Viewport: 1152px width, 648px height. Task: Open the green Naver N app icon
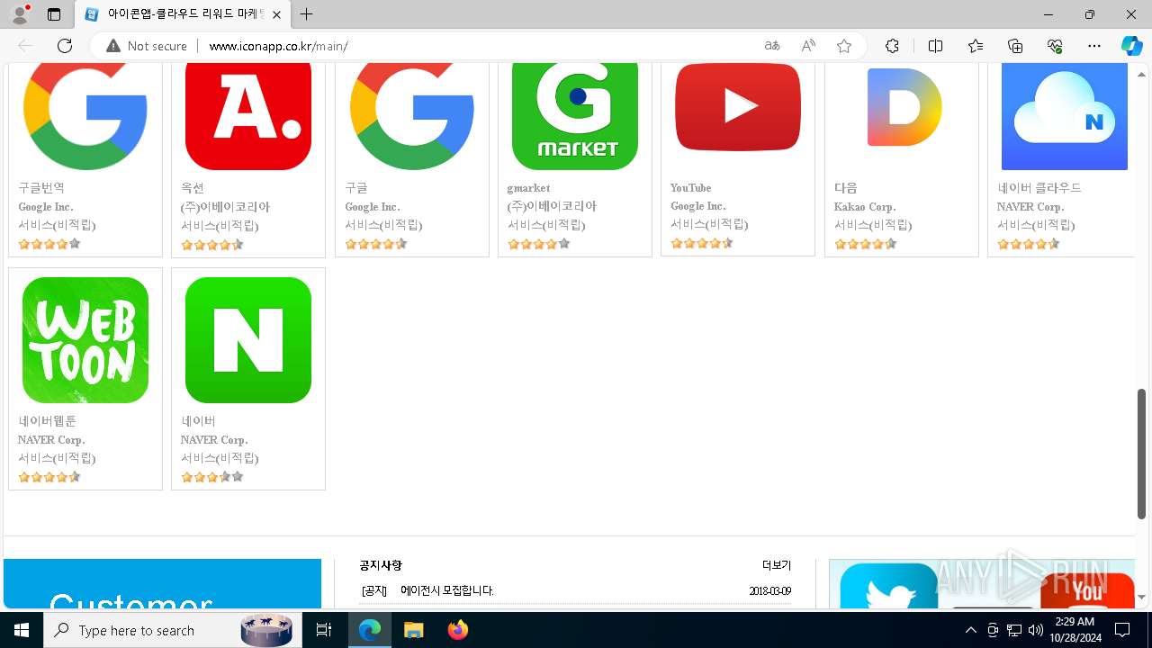click(x=248, y=340)
